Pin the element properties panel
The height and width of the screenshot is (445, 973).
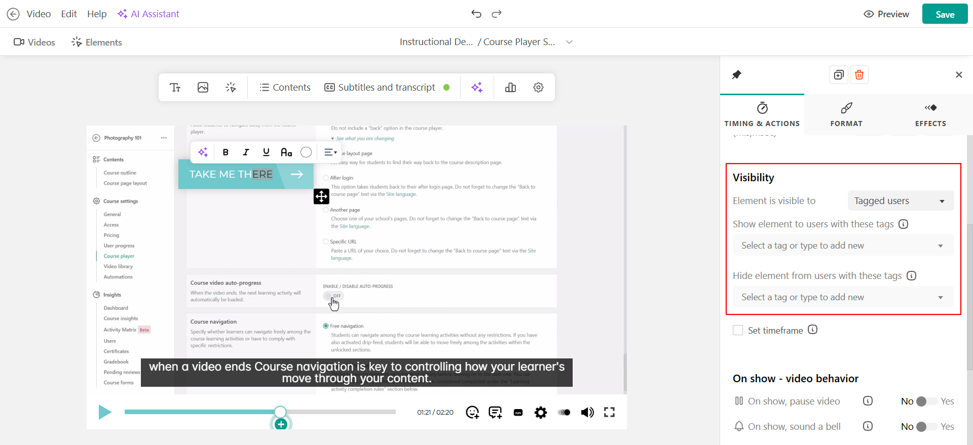tap(737, 75)
